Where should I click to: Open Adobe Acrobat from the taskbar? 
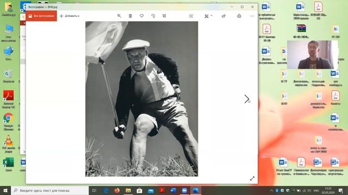(162, 190)
